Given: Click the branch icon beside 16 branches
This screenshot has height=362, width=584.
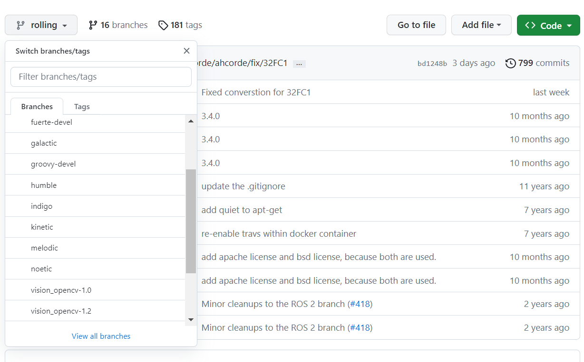Looking at the screenshot, I should click(x=93, y=25).
